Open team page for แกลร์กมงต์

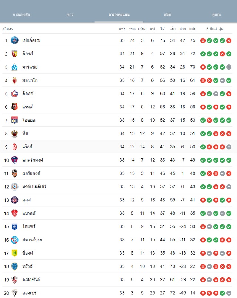pos(33,160)
